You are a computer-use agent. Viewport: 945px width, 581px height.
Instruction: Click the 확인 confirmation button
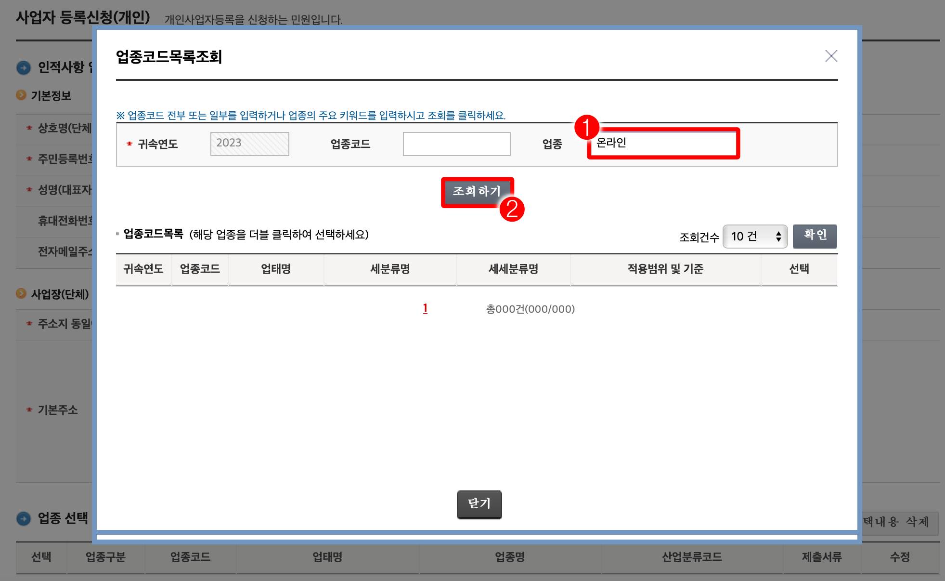point(815,236)
